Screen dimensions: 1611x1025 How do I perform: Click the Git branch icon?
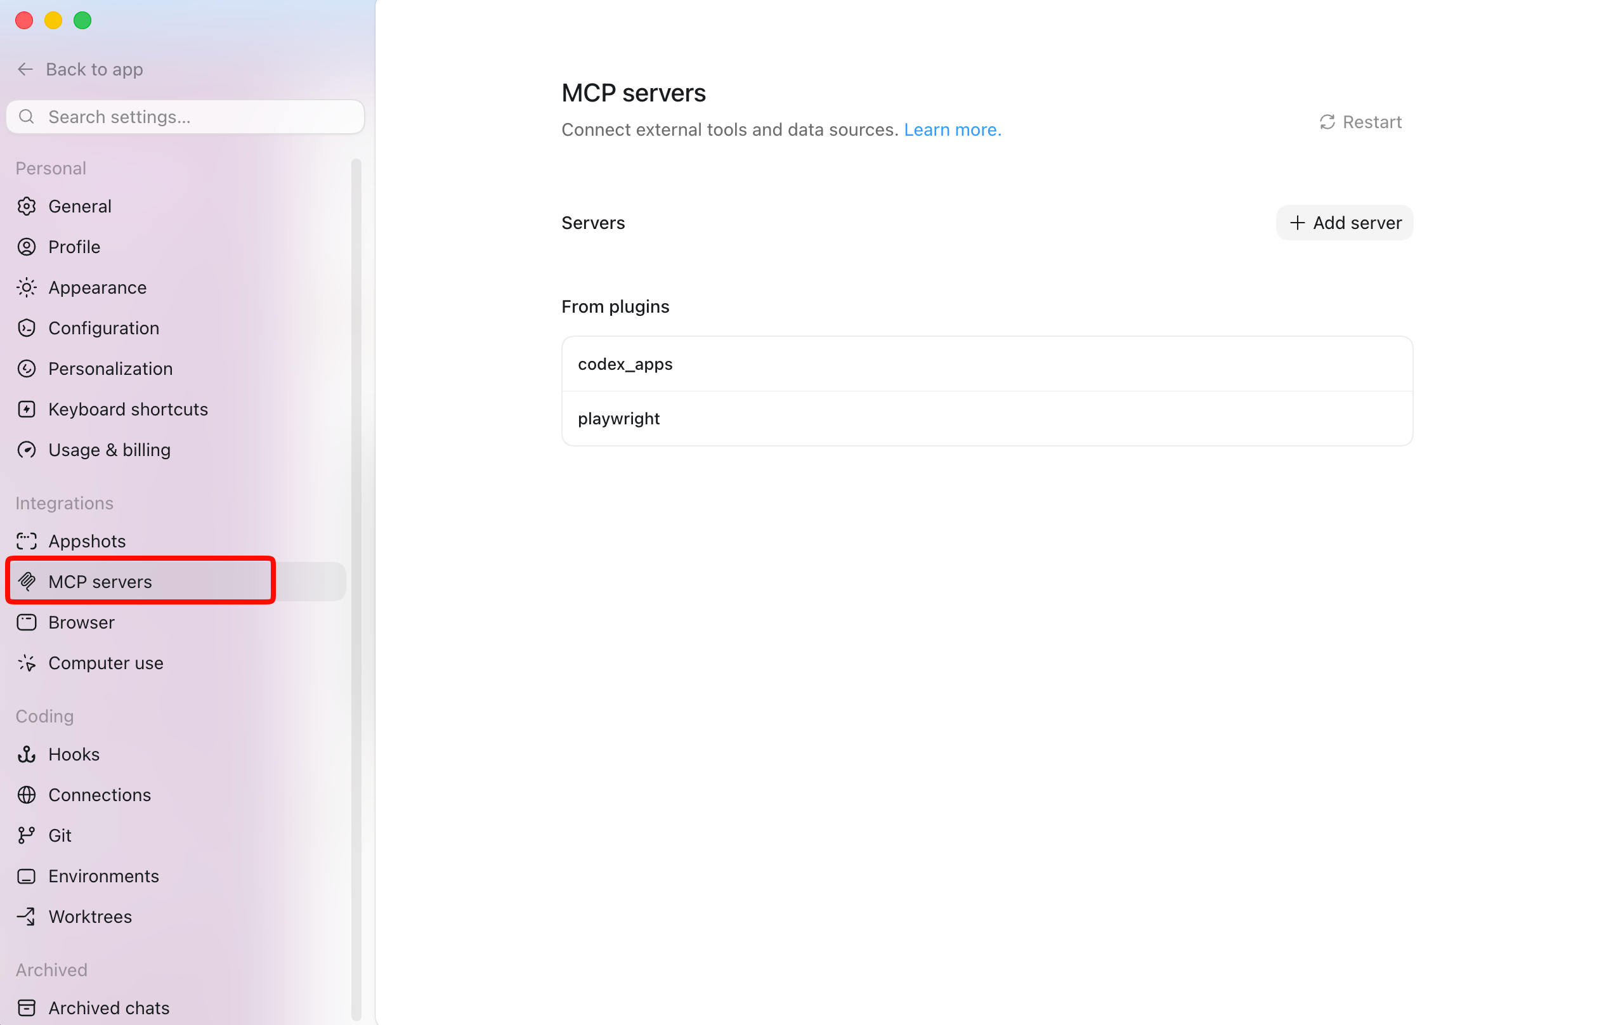click(x=27, y=835)
